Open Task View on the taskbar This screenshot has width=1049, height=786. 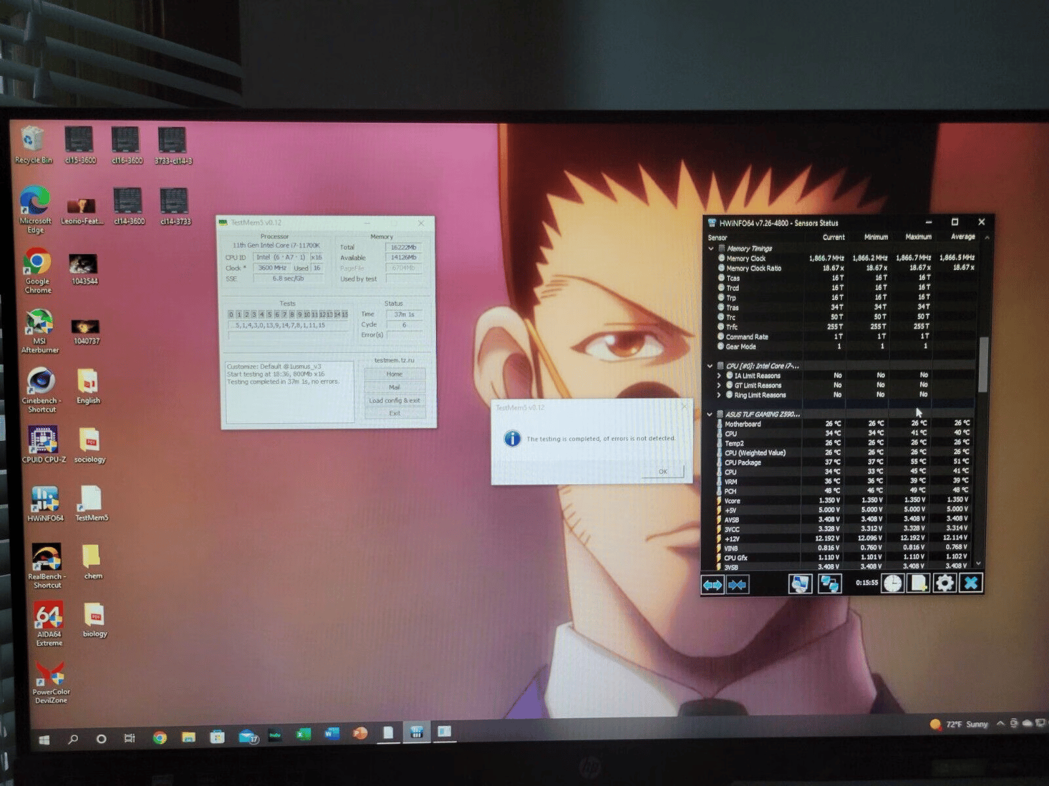point(129,738)
